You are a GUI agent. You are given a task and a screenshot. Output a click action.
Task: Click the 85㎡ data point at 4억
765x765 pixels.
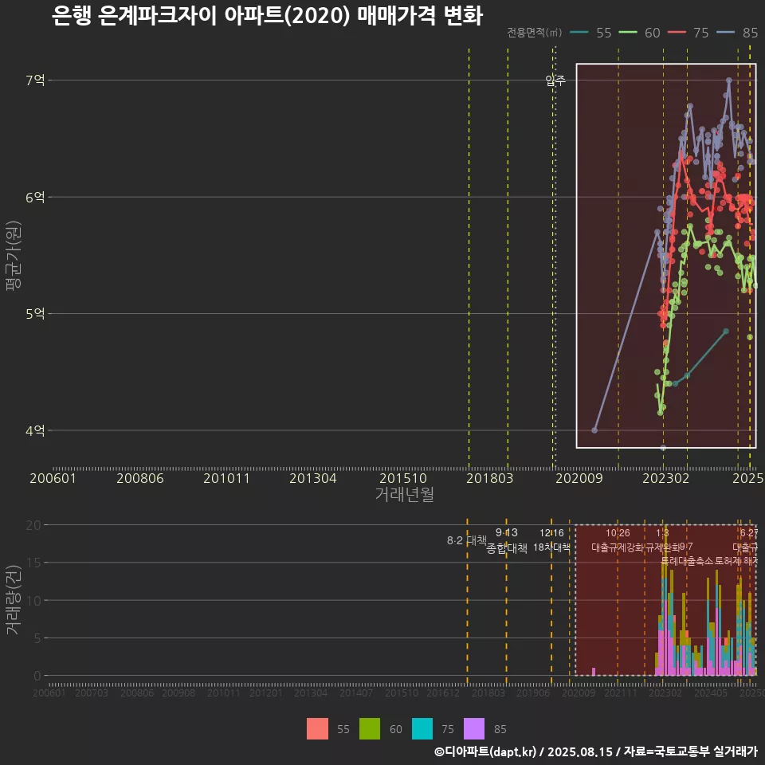594,430
